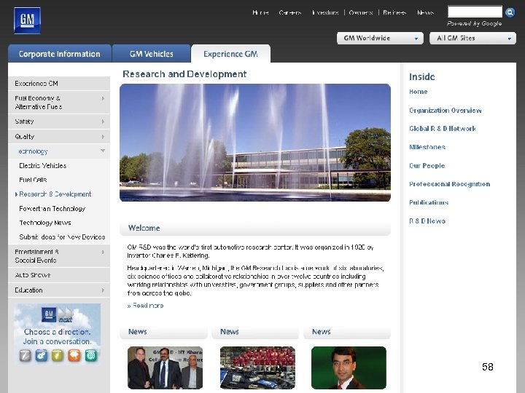The image size is (525, 393).
Task: Click the Welcome section heading
Action: (x=144, y=228)
